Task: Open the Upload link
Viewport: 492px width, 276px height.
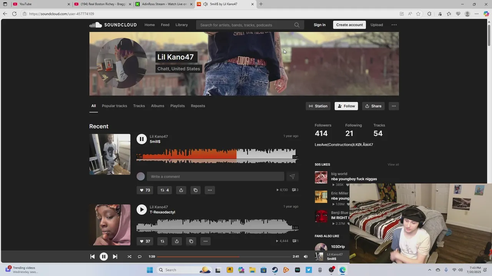Action: (377, 25)
